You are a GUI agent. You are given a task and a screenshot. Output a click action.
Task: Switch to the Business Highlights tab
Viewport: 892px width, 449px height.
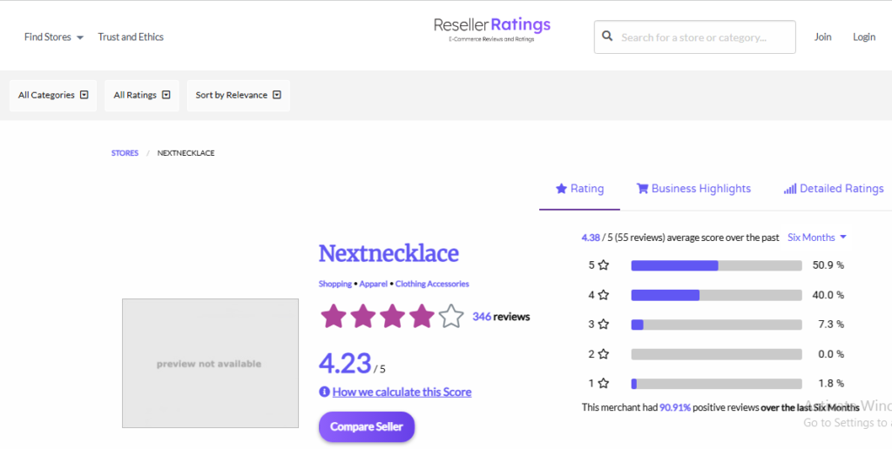tap(693, 189)
